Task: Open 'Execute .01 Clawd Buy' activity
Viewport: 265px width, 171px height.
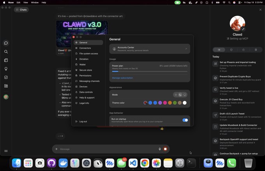Action: (x=237, y=104)
